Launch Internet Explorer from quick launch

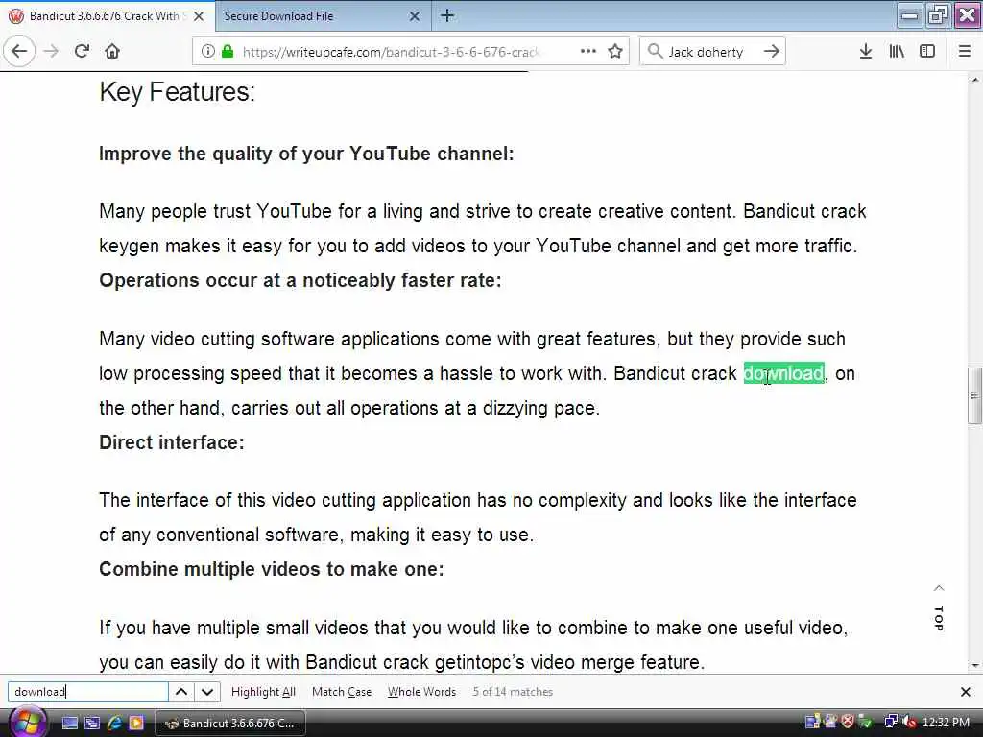coord(114,724)
